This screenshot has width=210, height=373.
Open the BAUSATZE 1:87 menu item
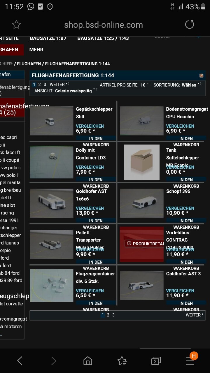point(48,38)
